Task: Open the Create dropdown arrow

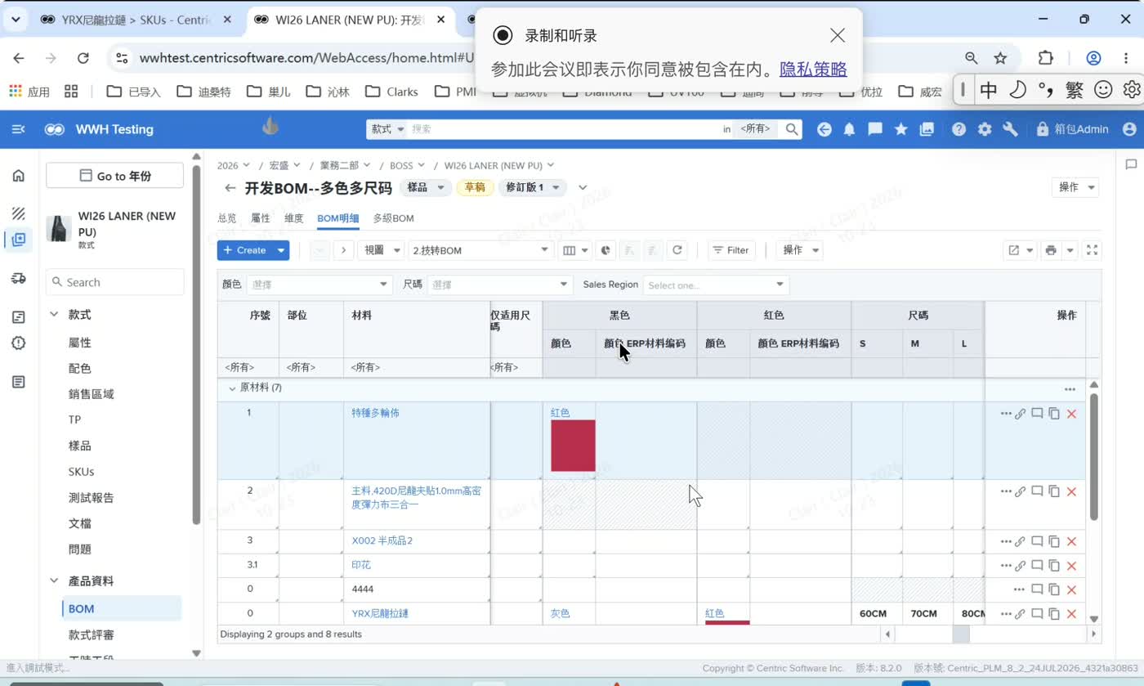Action: click(x=281, y=250)
